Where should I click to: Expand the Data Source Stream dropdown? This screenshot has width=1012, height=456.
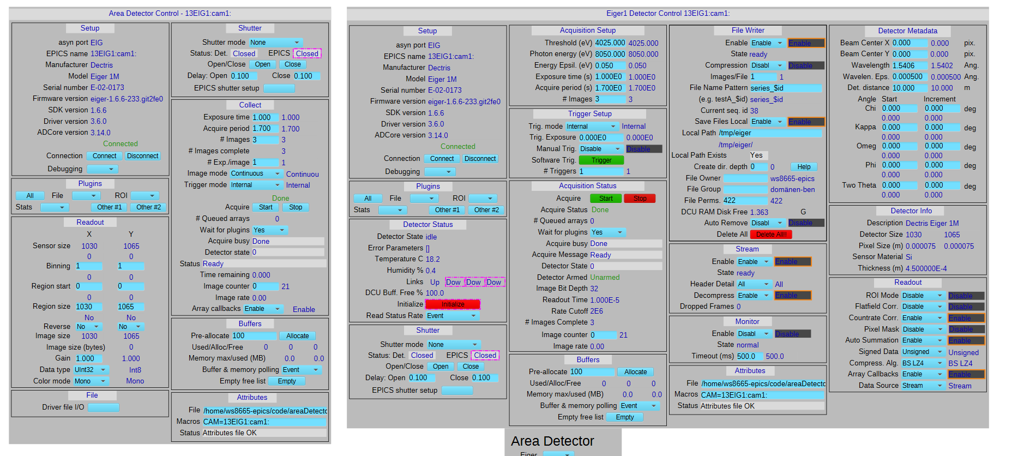922,386
